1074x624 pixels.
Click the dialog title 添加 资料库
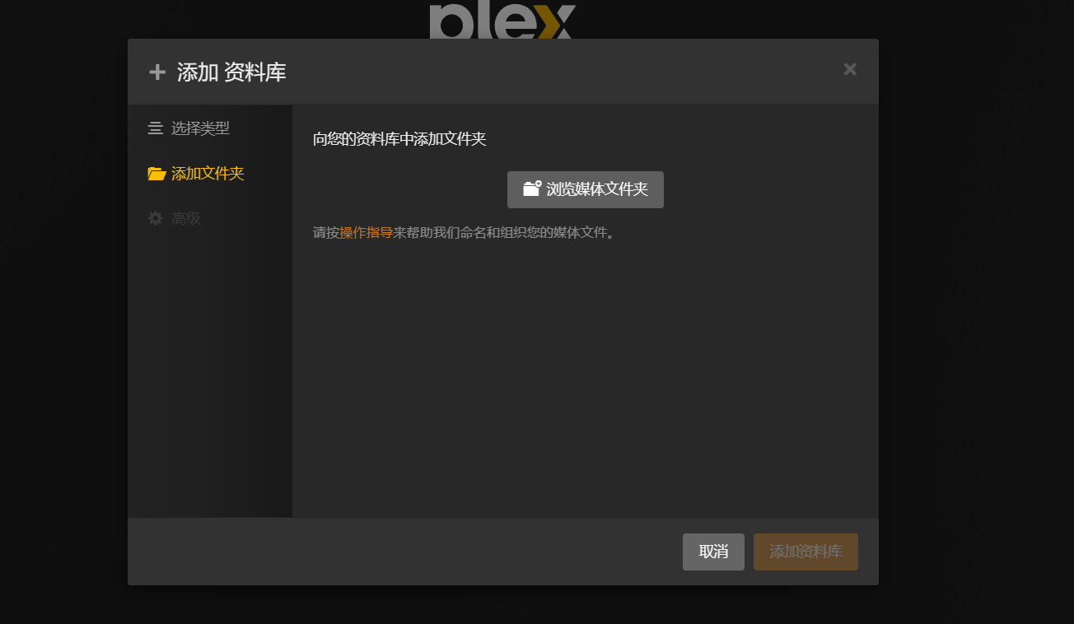(231, 72)
